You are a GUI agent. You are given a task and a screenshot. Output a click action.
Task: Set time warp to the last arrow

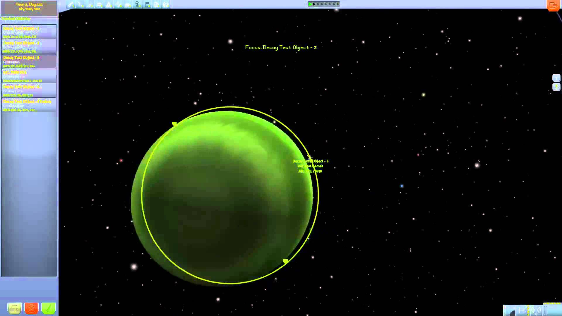click(337, 4)
